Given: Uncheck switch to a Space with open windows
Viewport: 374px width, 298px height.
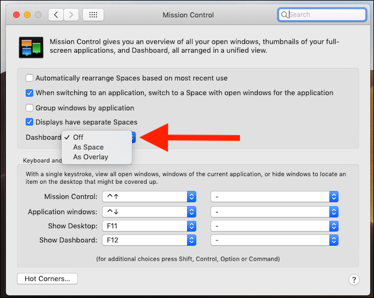Looking at the screenshot, I should [29, 93].
